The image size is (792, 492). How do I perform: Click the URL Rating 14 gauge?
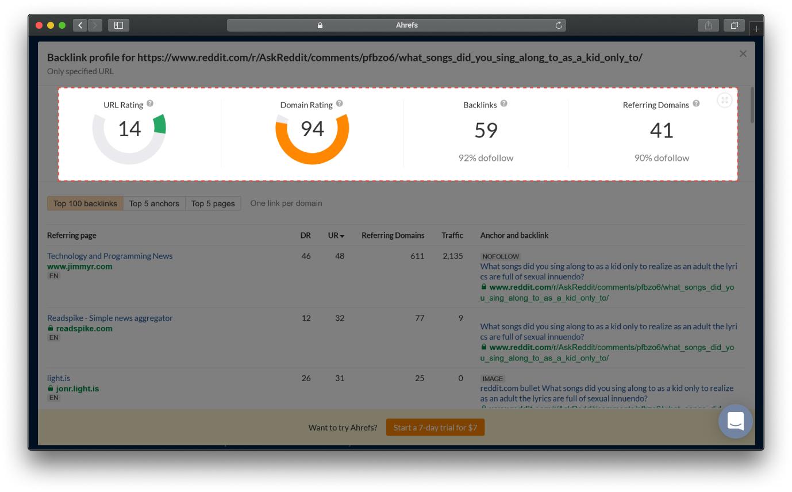click(129, 139)
